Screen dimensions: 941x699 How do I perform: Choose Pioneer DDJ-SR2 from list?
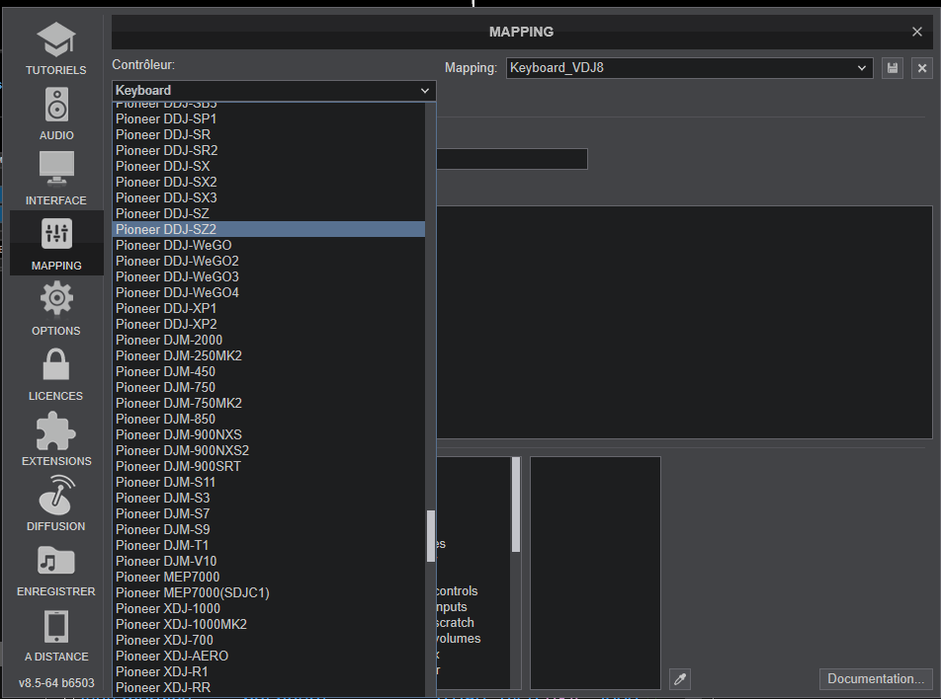268,150
